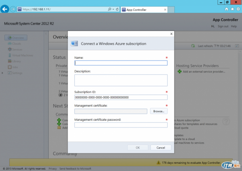Click the Subscription ID field
This screenshot has width=242, height=171.
point(121,97)
